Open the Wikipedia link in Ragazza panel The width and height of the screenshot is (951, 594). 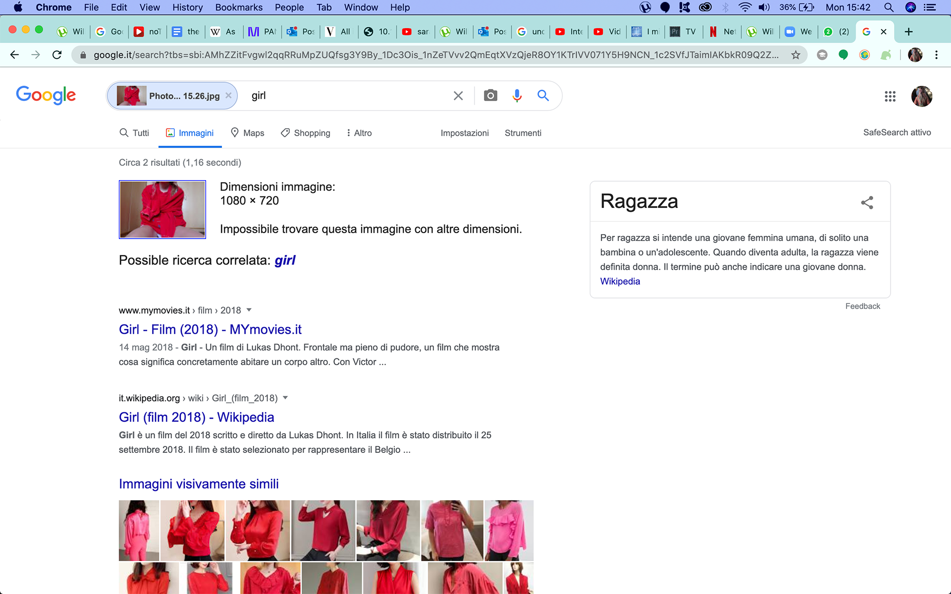pyautogui.click(x=620, y=281)
